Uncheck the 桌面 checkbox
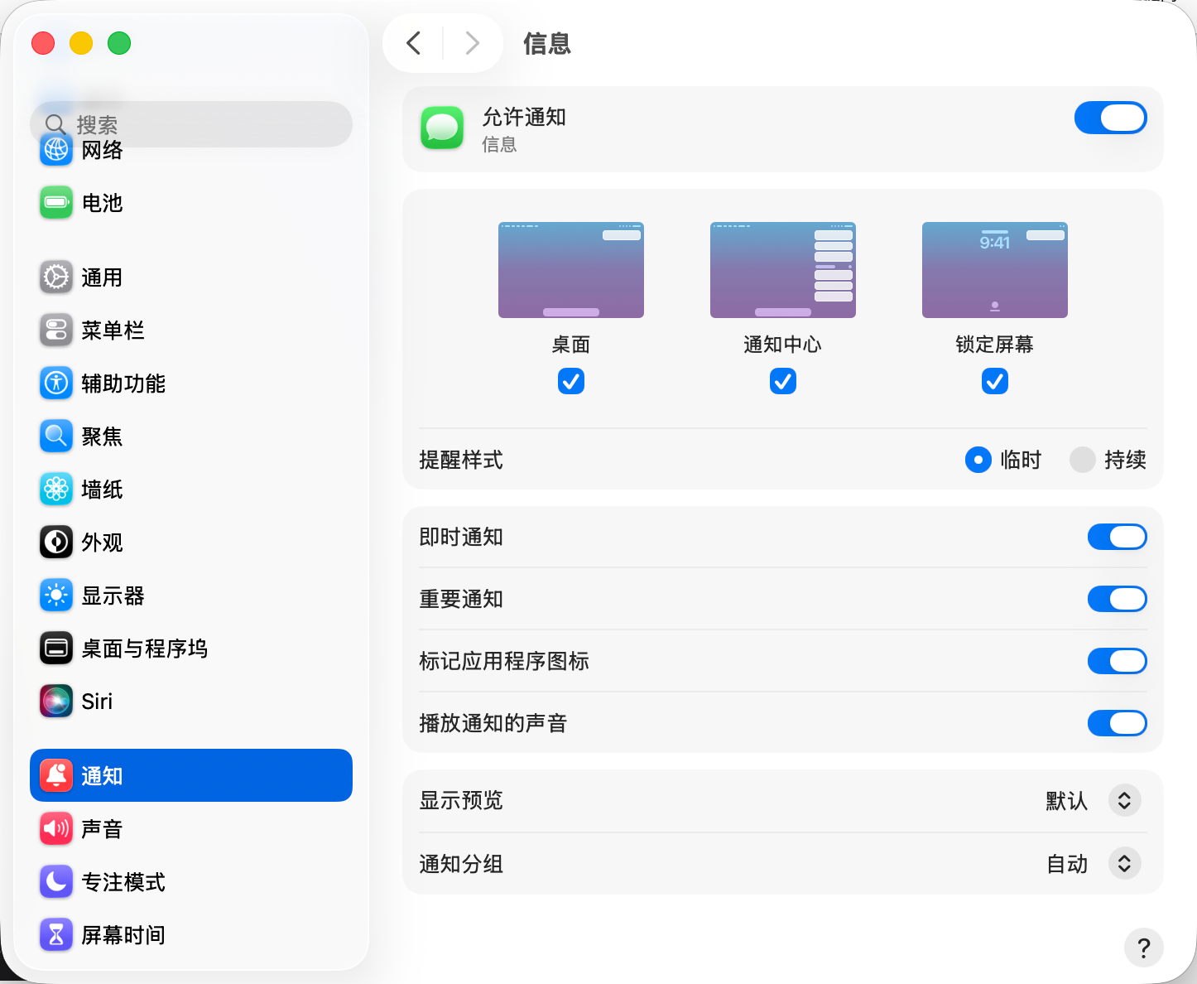 (571, 381)
